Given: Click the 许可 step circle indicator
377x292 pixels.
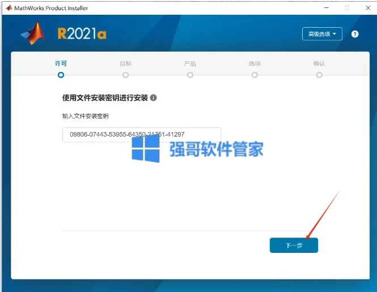Looking at the screenshot, I should [61, 75].
